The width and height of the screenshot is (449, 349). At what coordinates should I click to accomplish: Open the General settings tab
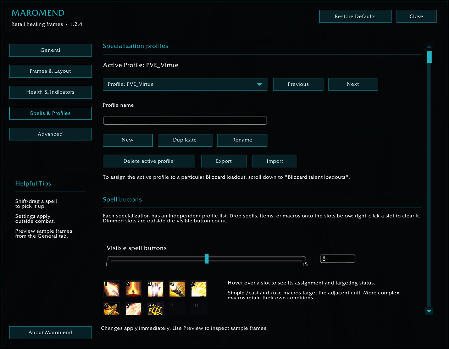pos(50,50)
